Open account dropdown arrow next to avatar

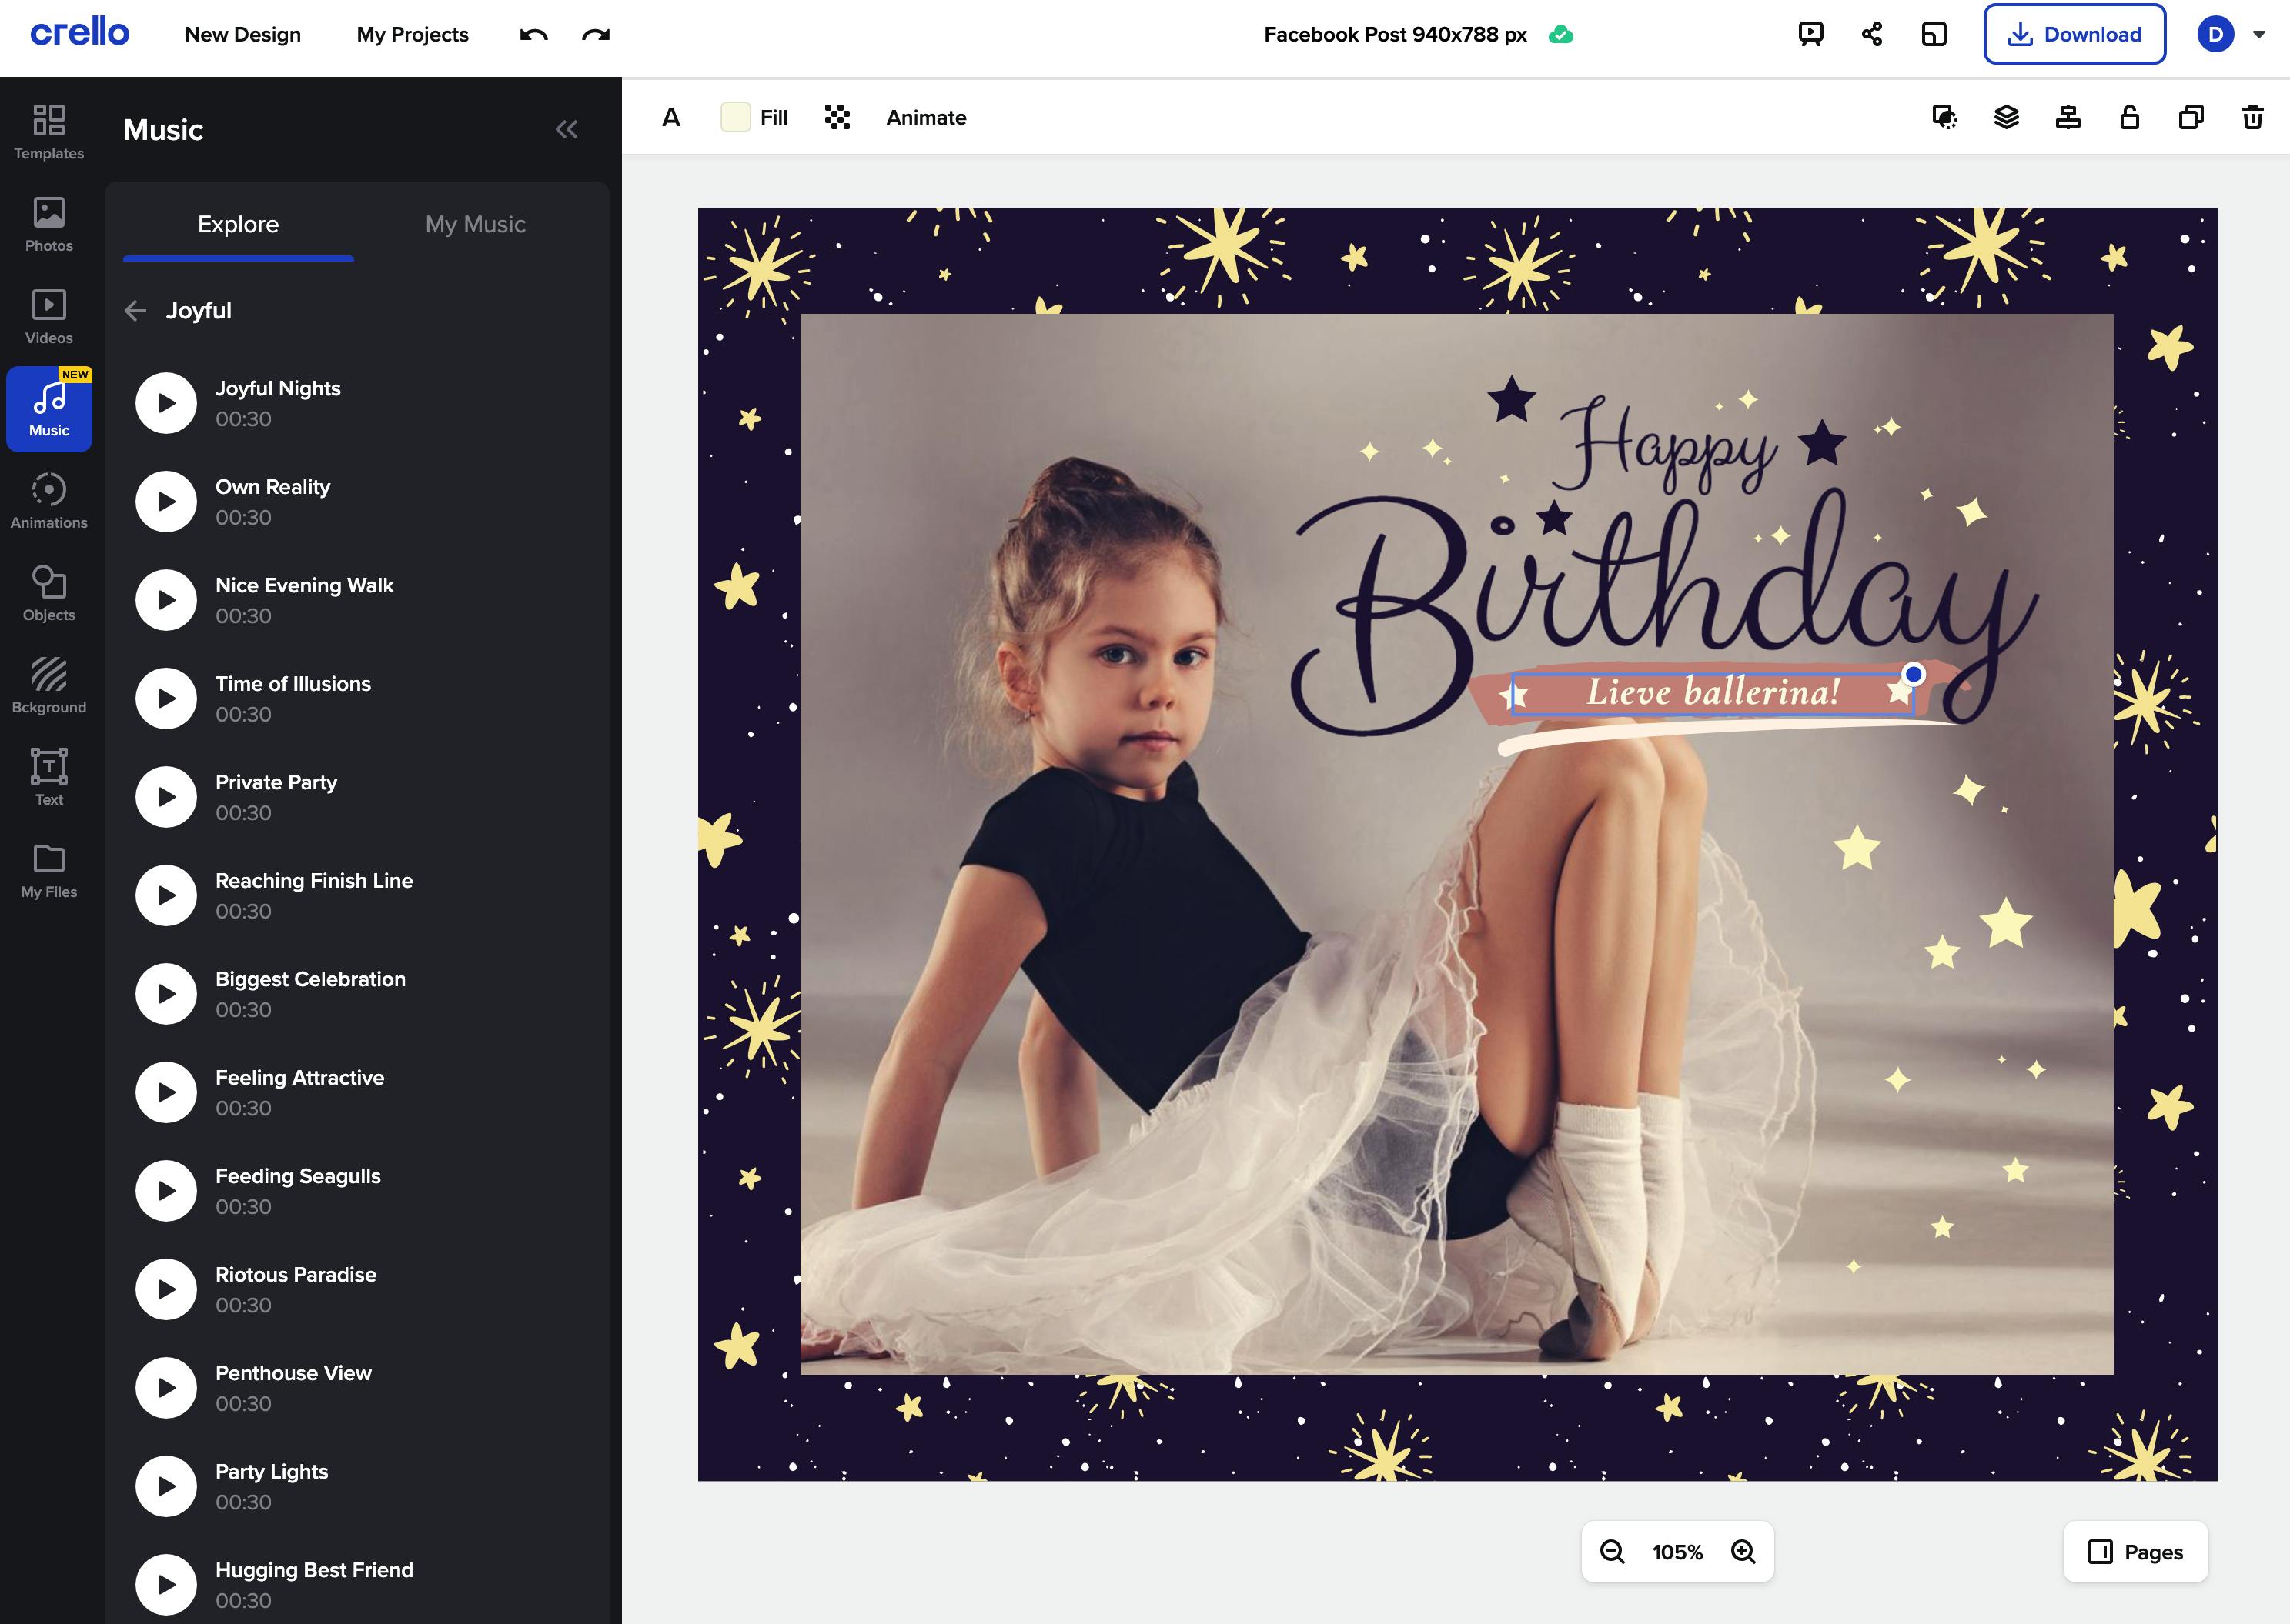(2258, 35)
